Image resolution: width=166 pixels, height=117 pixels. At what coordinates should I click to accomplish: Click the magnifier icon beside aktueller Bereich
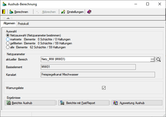pyautogui.click(x=158, y=59)
